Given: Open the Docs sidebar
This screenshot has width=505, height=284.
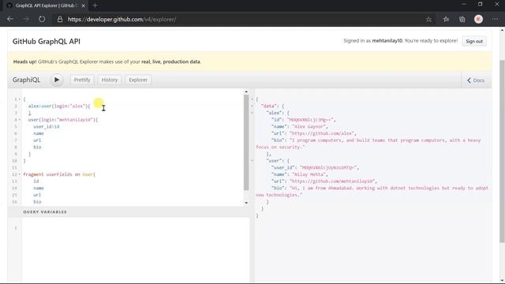Looking at the screenshot, I should point(476,80).
